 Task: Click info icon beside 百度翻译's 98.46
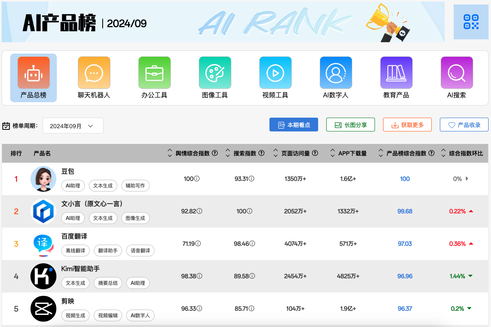click(x=252, y=244)
